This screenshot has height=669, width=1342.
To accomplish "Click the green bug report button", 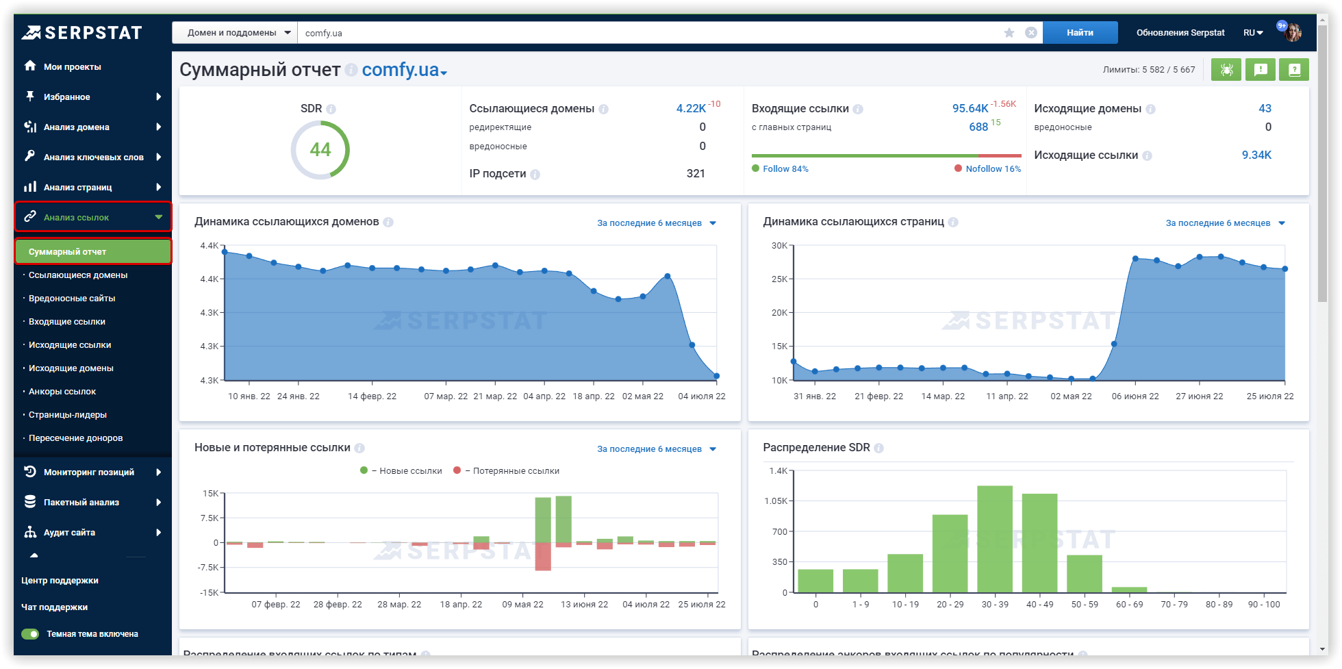I will click(1226, 69).
